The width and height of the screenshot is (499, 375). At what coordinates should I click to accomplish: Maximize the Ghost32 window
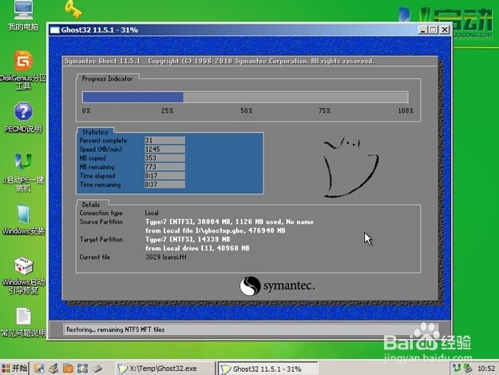(434, 30)
